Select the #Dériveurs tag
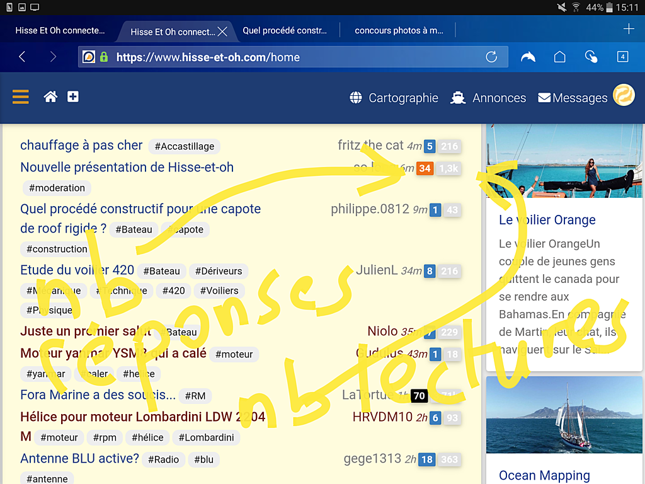The width and height of the screenshot is (645, 484). pos(219,271)
